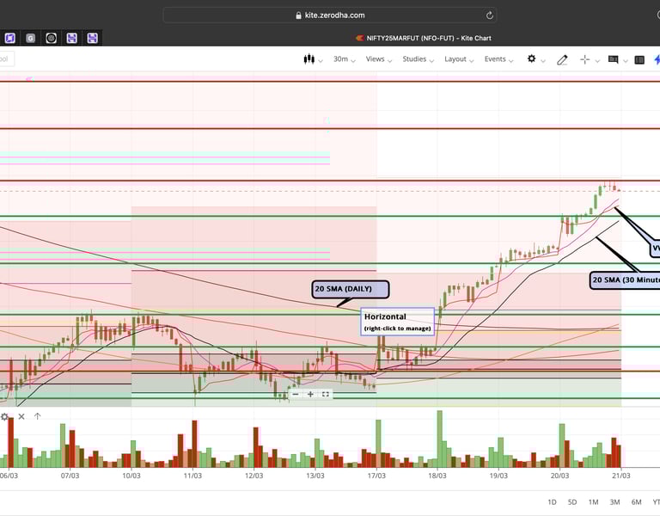Click the 18/03 date label
The width and height of the screenshot is (660, 516).
(437, 476)
